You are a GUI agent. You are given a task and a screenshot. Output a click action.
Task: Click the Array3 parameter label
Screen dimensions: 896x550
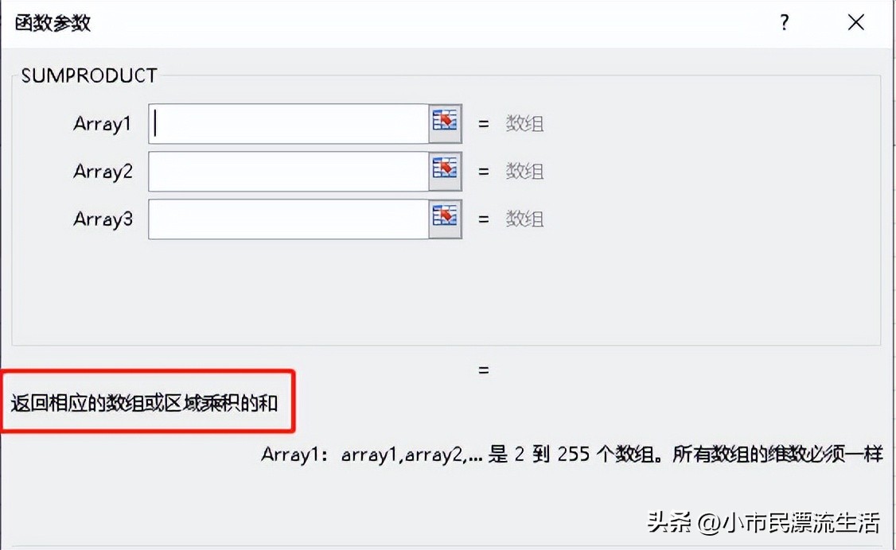[103, 219]
